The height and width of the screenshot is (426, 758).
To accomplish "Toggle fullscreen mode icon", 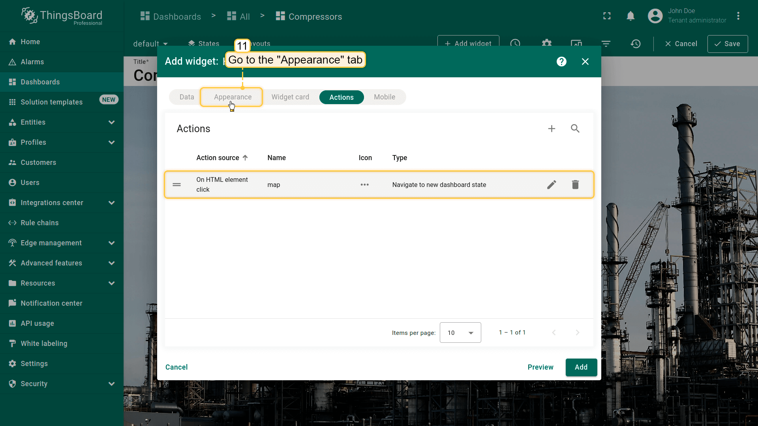I will click(607, 16).
